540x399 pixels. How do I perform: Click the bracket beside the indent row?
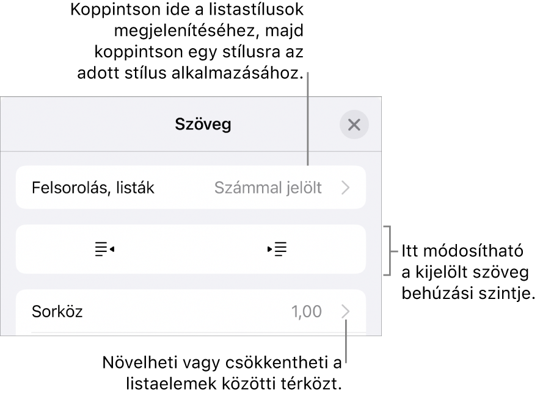click(x=386, y=251)
